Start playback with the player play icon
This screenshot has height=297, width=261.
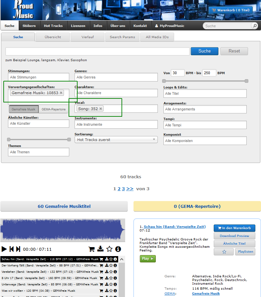4,249
